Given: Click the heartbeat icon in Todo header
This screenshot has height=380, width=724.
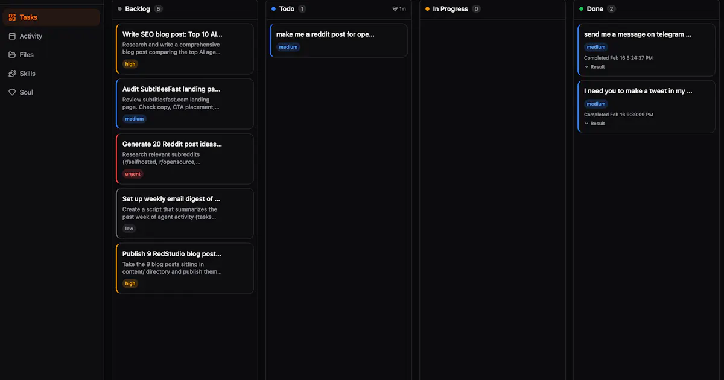Looking at the screenshot, I should pyautogui.click(x=395, y=9).
